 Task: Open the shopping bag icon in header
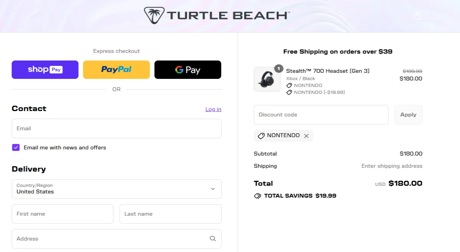417,16
